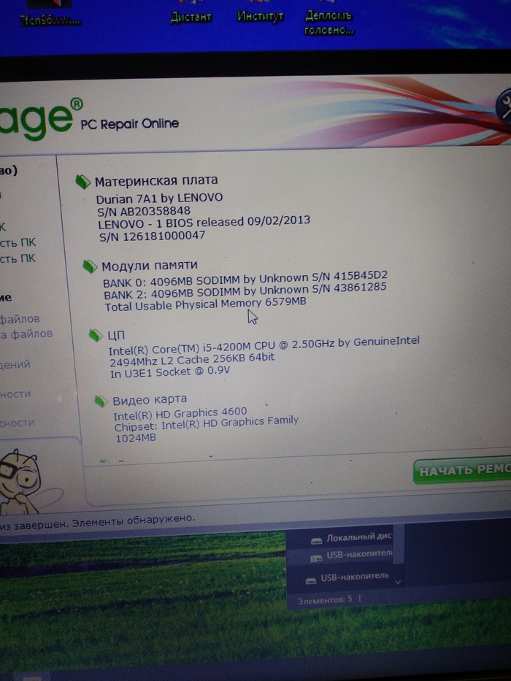Click the Chipset: Intel(R) HD Graphics Family line

(207, 423)
